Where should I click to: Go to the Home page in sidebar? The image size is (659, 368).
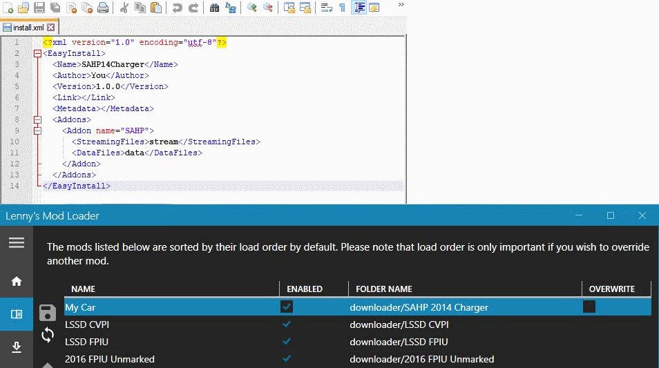point(17,281)
